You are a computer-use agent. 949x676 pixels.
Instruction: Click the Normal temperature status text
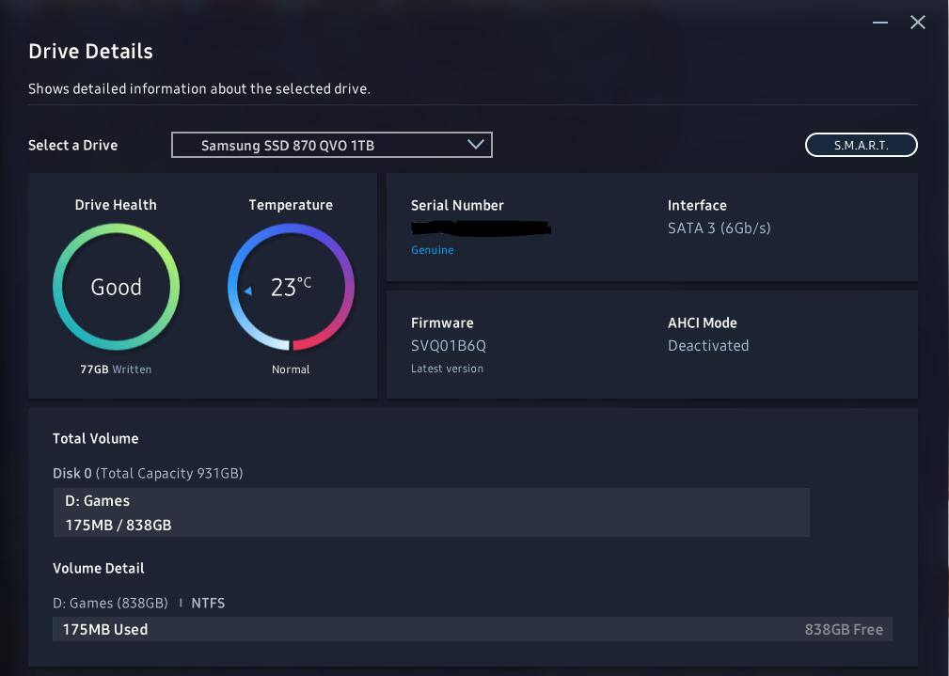[x=291, y=369]
